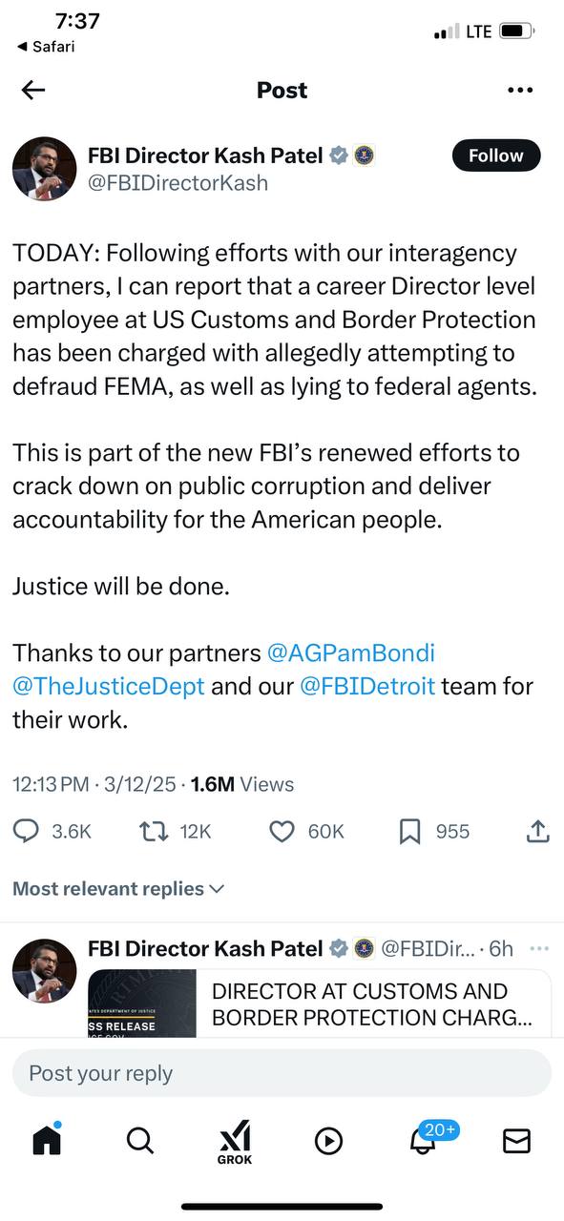The height and width of the screenshot is (1221, 564).
Task: Open the share icon
Action: (x=537, y=832)
